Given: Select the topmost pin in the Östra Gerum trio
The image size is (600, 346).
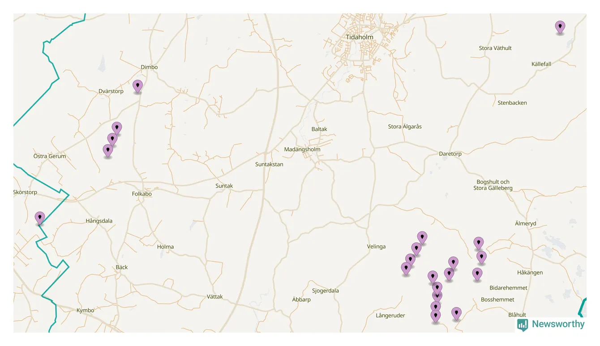Looking at the screenshot, I should [x=117, y=128].
